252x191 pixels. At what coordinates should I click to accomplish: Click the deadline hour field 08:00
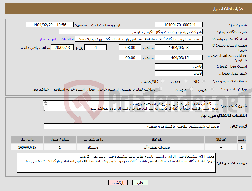click(x=130, y=48)
